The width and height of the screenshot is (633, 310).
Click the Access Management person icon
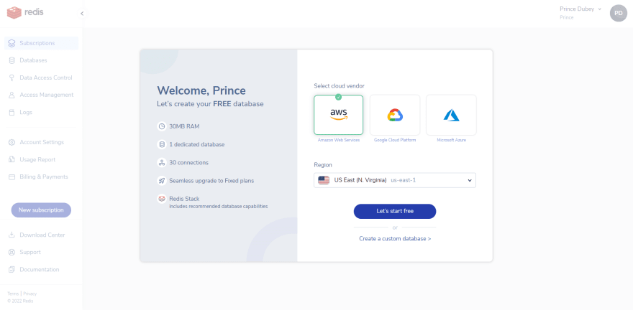(12, 95)
